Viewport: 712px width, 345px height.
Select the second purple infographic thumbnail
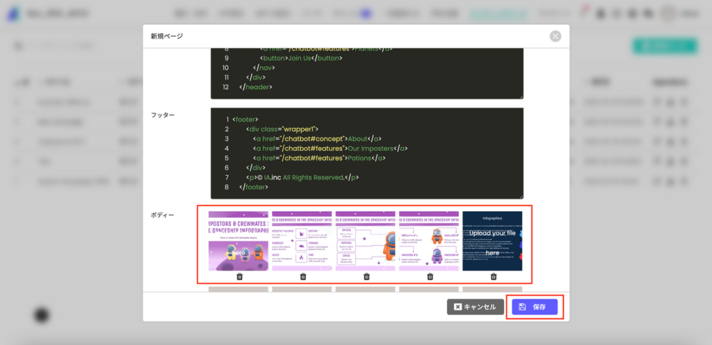click(302, 241)
